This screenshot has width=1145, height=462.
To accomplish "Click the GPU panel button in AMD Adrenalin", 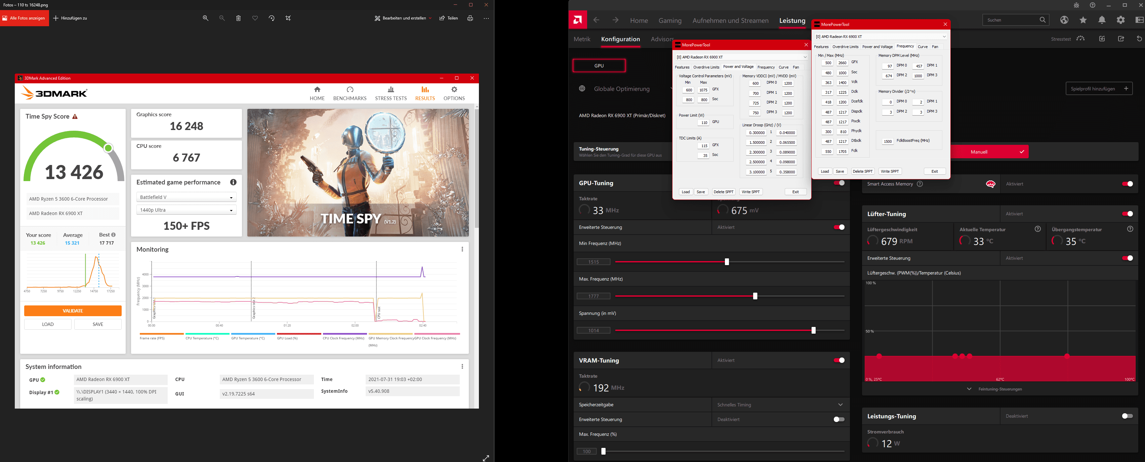I will [598, 65].
